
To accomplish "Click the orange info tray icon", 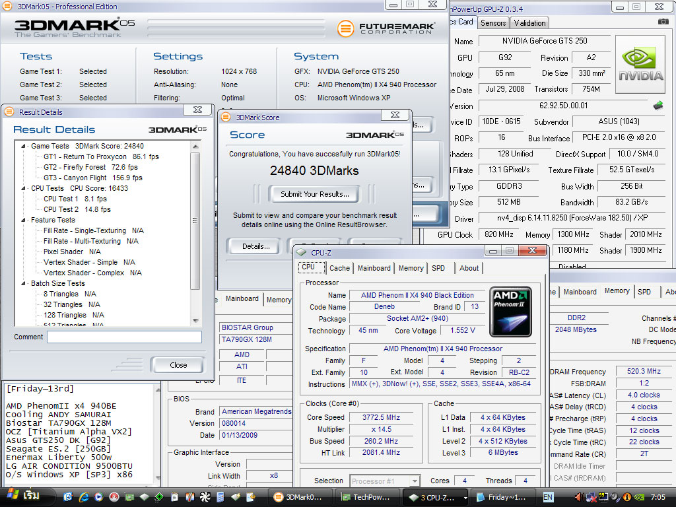I will click(627, 497).
